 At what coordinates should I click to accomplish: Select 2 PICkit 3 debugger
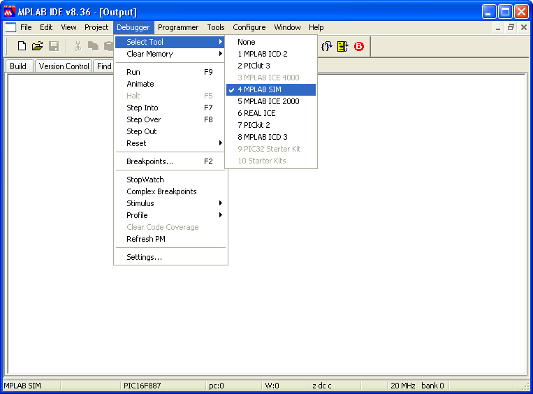coord(271,66)
